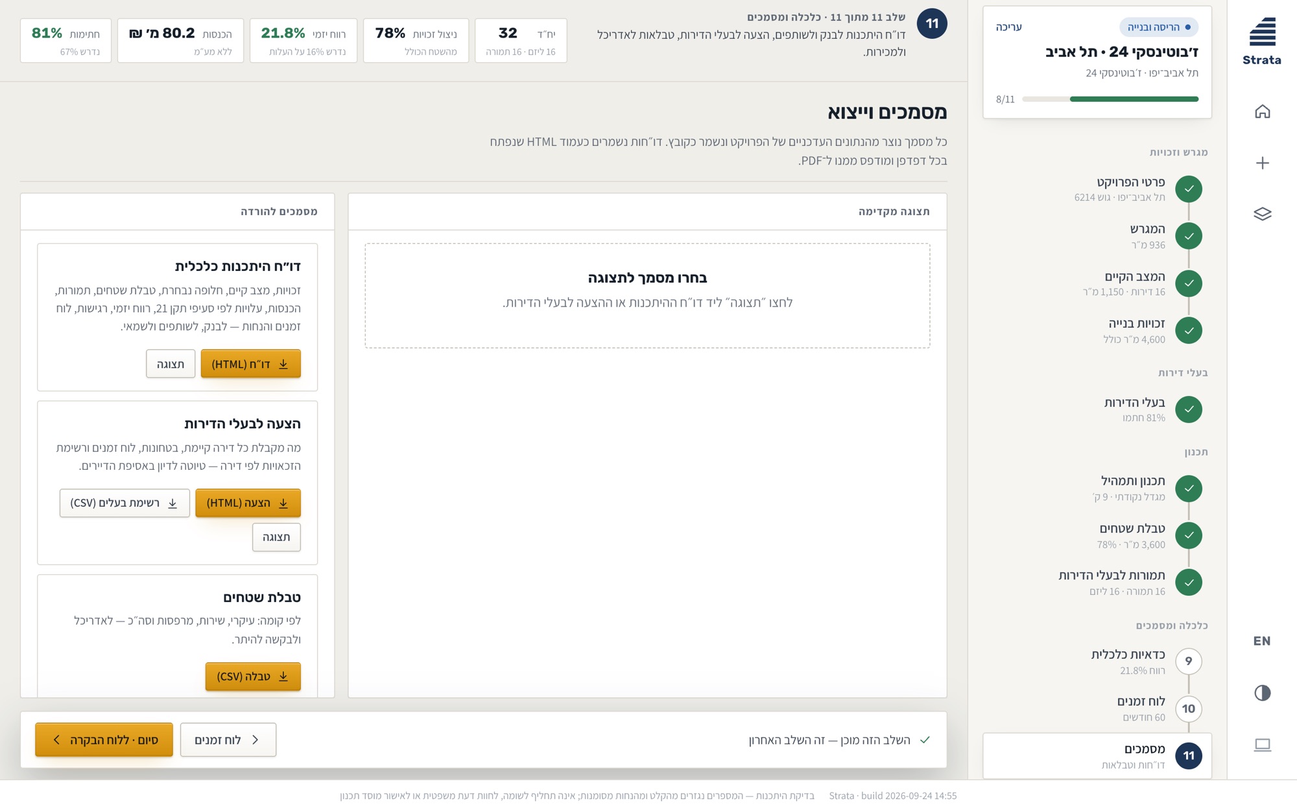
Task: Click the ניצול זכויות 78% card
Action: point(416,41)
